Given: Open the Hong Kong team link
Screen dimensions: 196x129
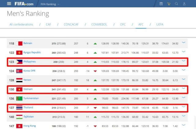Looking at the screenshot, I should 30,126.
